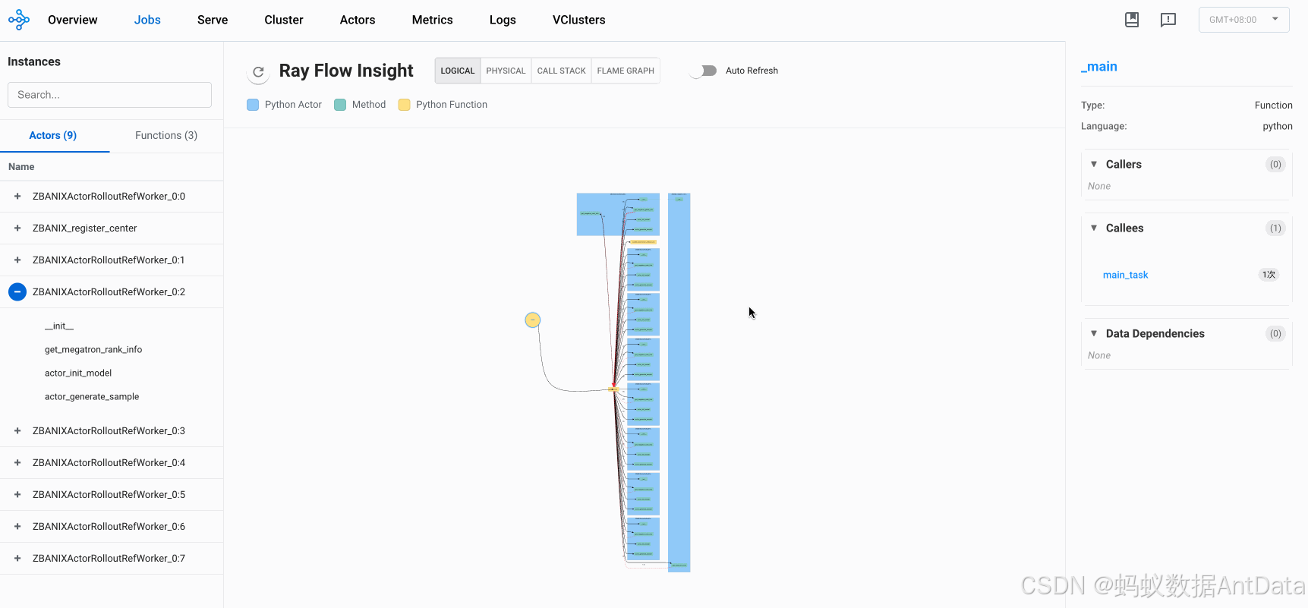Select the actor_generate_sample method
1308x608 pixels.
coord(92,397)
